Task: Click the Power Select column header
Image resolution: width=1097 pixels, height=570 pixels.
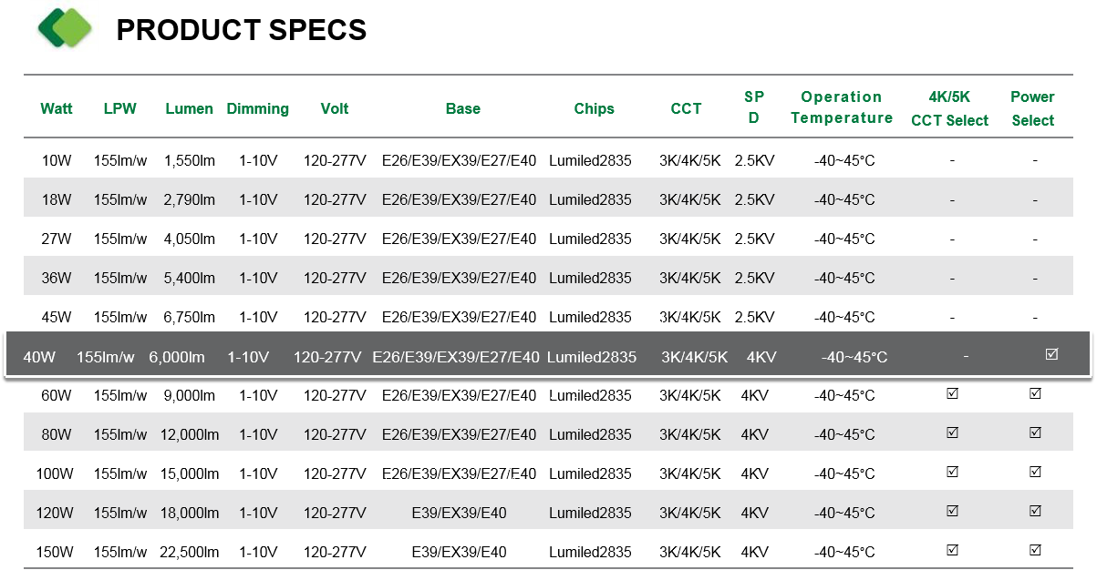Action: pyautogui.click(x=1032, y=108)
